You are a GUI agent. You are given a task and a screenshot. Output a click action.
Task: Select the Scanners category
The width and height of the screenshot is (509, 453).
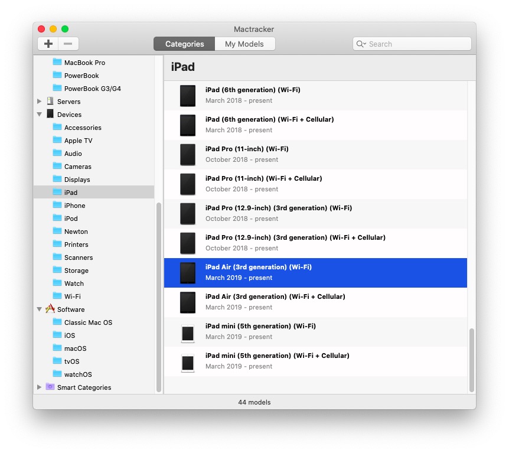pyautogui.click(x=93, y=257)
